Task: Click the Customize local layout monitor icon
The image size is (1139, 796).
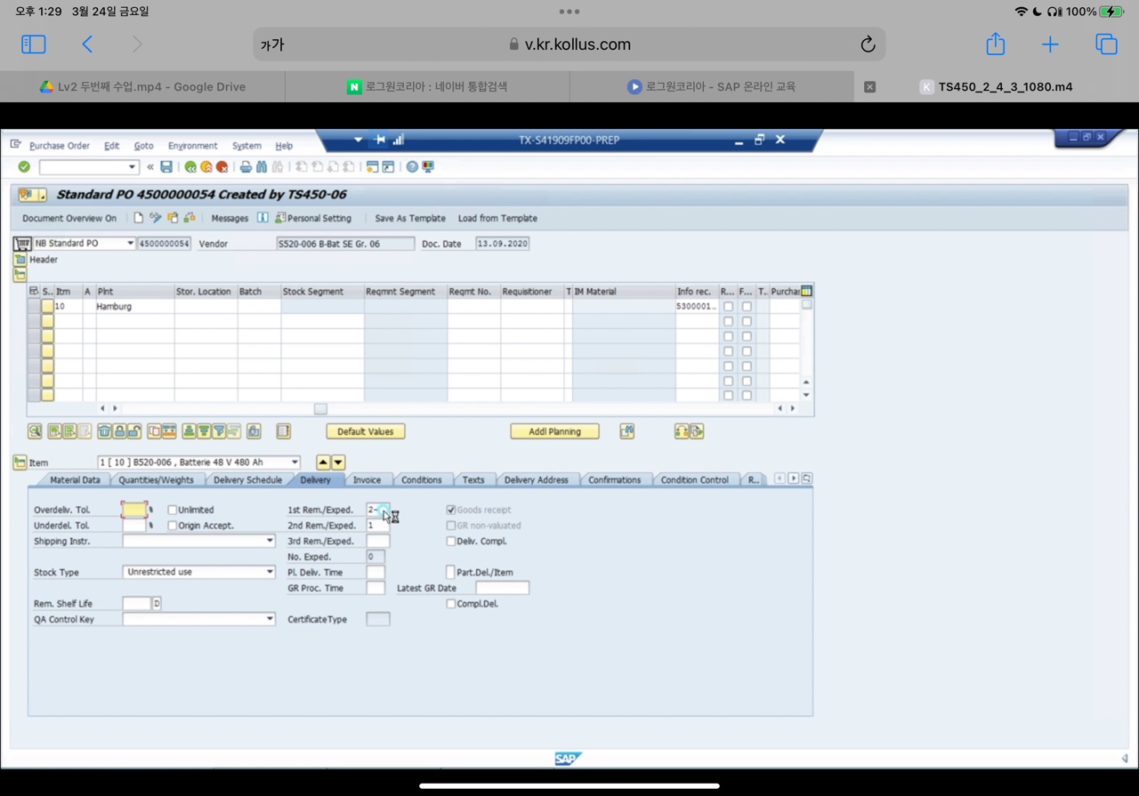Action: pos(428,166)
